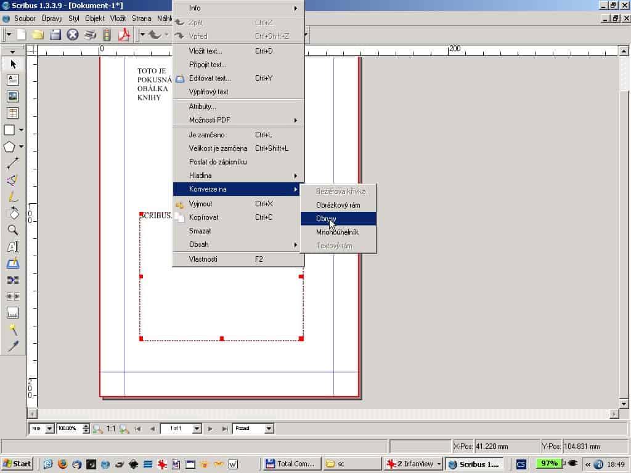Toggle the Velikost je zamčena option
Screen dimensions: 631x473
click(x=238, y=148)
